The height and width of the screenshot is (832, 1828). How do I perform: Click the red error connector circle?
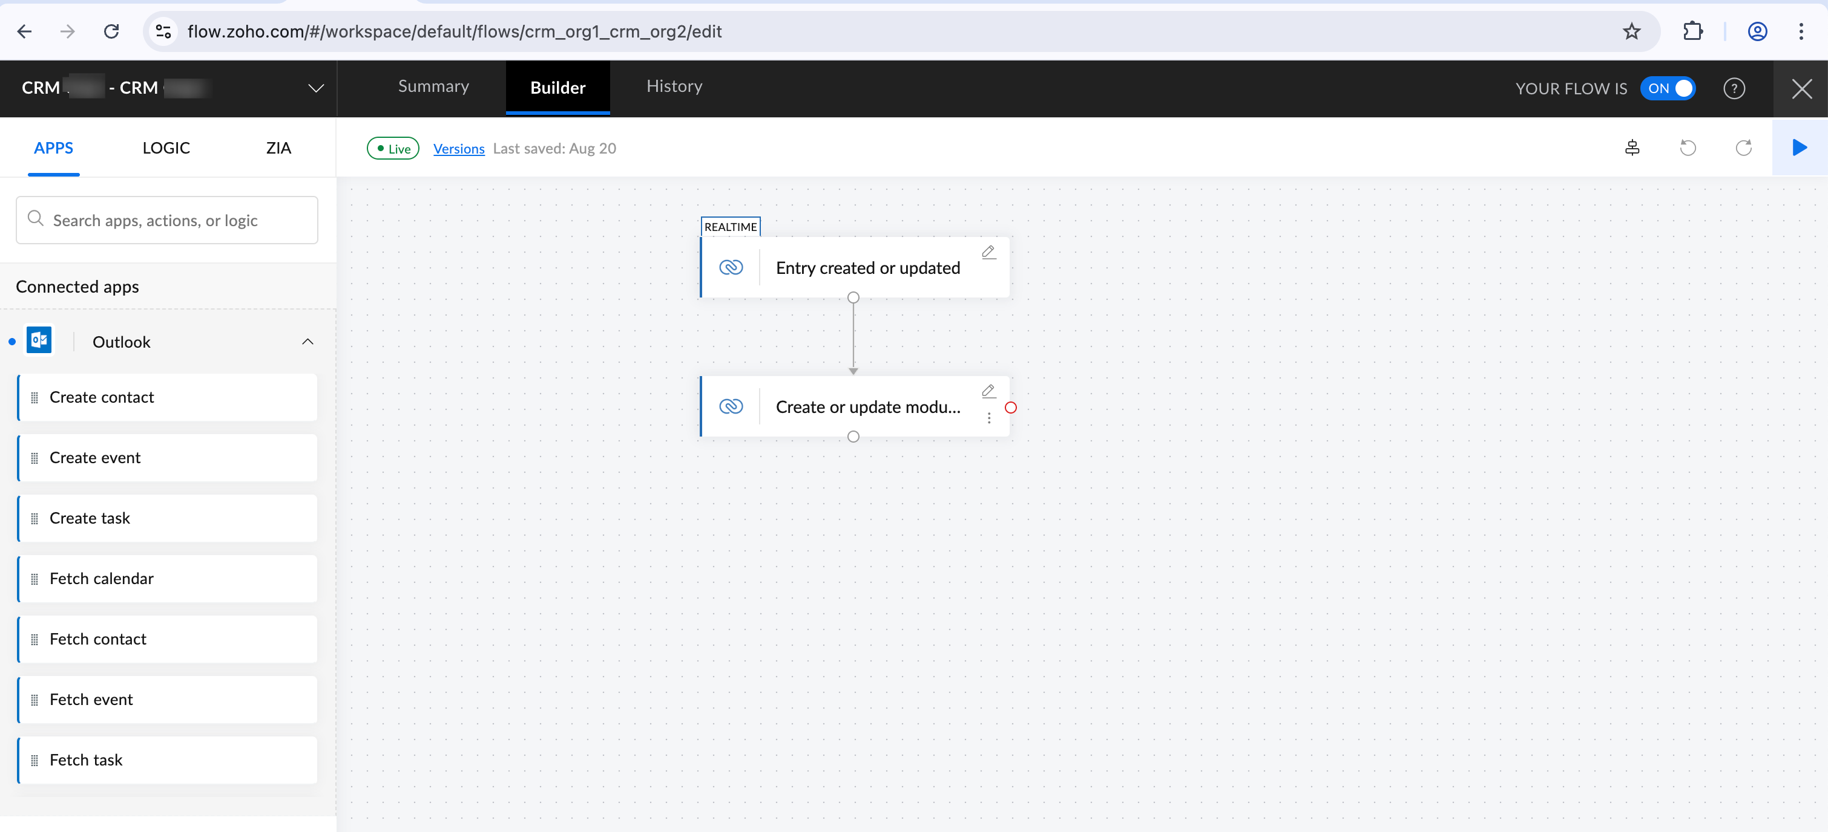(x=1010, y=408)
